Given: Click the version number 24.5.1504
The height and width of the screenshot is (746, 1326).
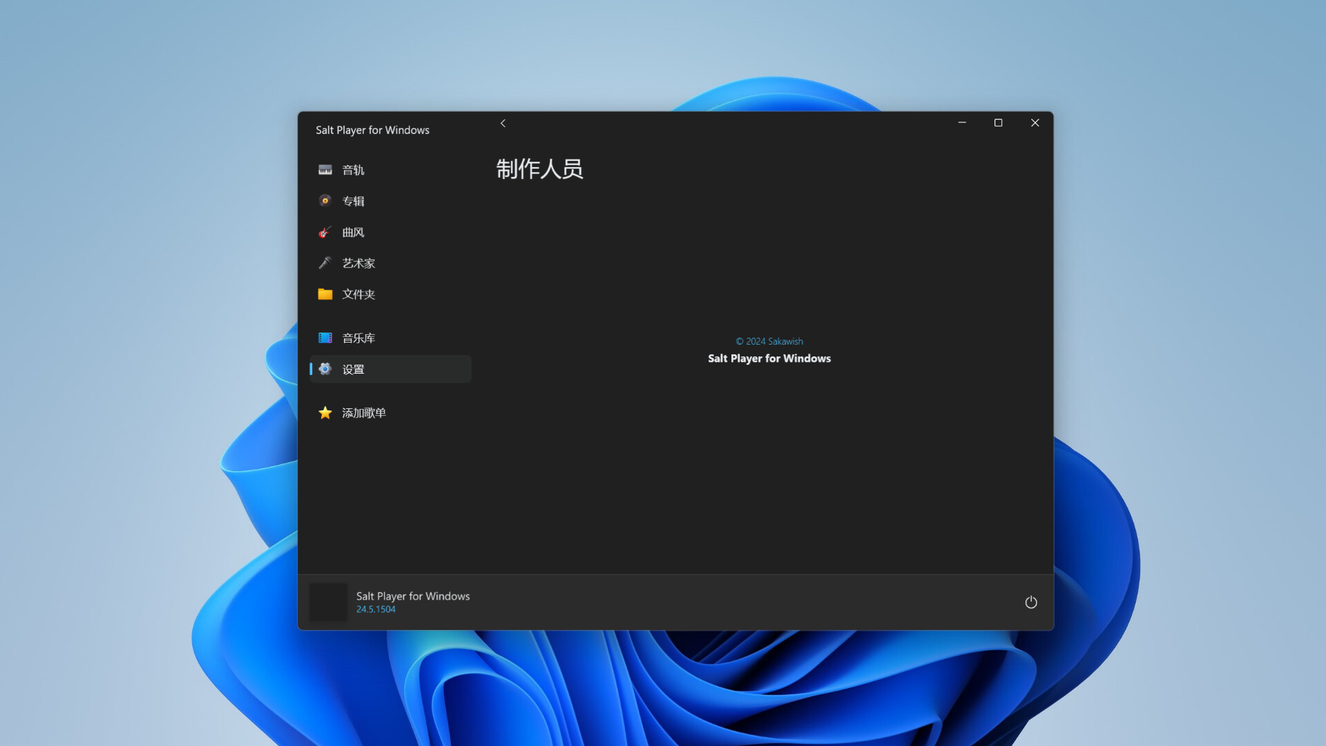Looking at the screenshot, I should tap(375, 609).
